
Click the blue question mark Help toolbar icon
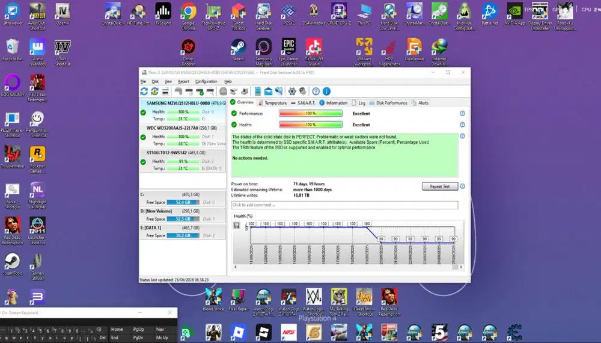[316, 91]
